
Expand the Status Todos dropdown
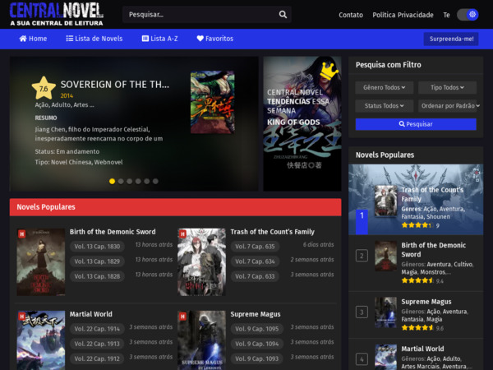coord(385,106)
